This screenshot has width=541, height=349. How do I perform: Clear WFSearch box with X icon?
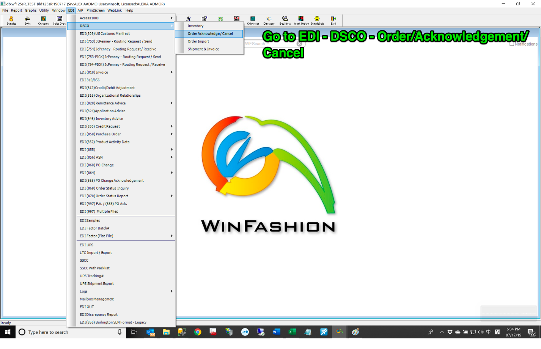click(299, 44)
